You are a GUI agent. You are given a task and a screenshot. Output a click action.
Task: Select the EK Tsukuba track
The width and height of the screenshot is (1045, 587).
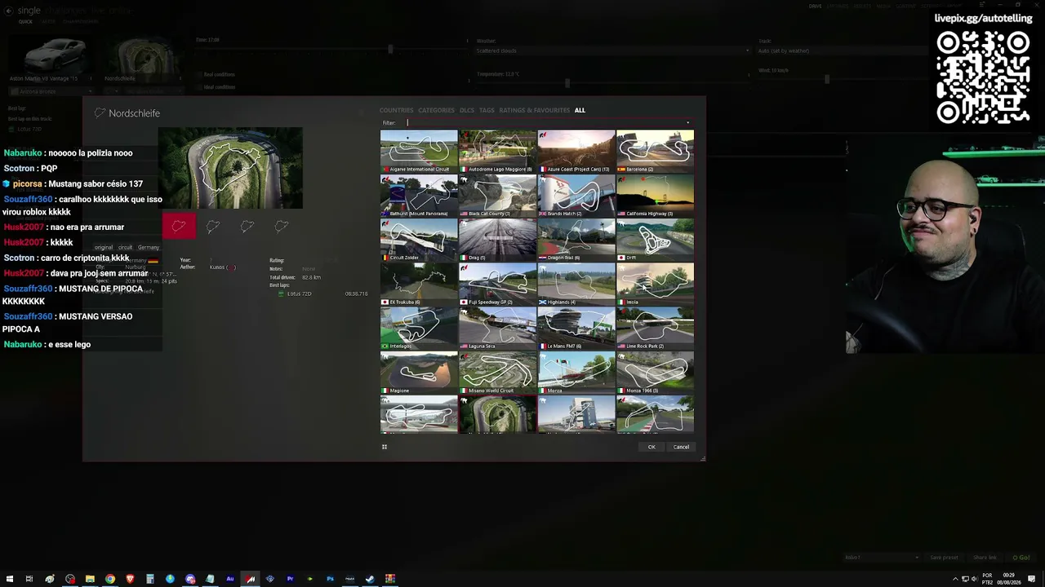(419, 285)
